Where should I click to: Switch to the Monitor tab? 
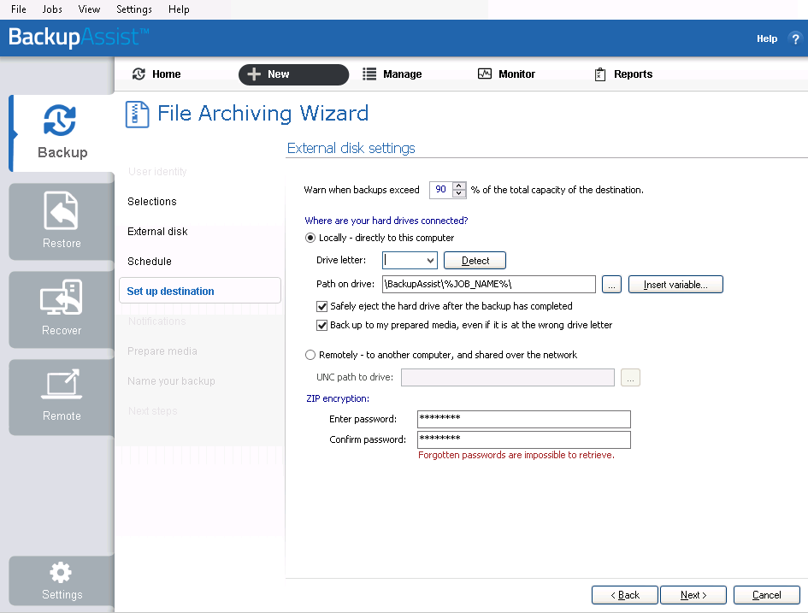[506, 74]
